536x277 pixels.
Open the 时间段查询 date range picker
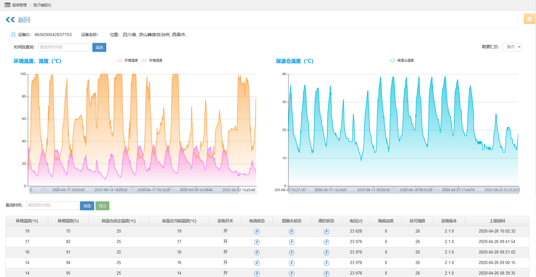pyautogui.click(x=65, y=47)
